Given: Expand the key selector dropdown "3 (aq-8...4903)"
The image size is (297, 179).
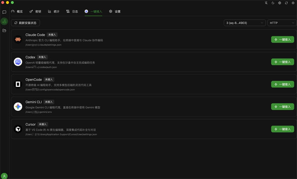Looking at the screenshot, I should point(245,23).
